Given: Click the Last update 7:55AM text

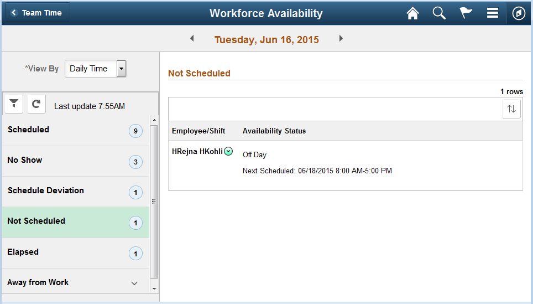Looking at the screenshot, I should (x=90, y=106).
